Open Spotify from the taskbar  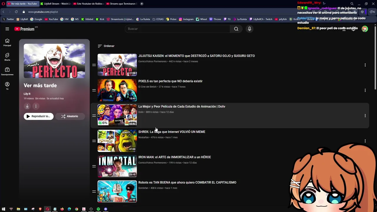coord(98,209)
